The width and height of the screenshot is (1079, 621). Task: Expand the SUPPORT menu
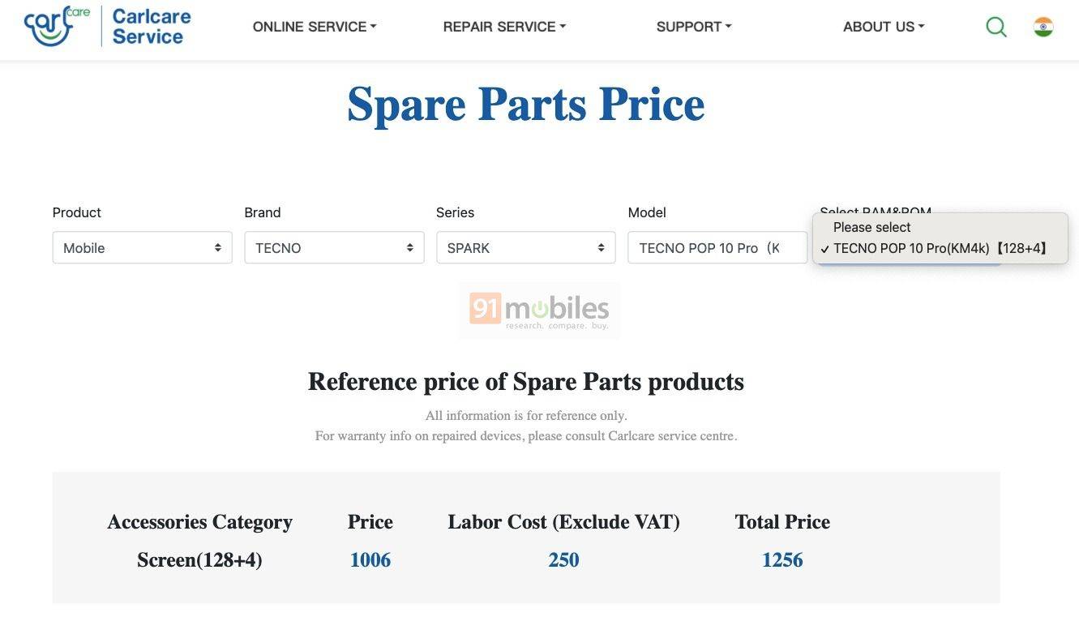tap(694, 27)
